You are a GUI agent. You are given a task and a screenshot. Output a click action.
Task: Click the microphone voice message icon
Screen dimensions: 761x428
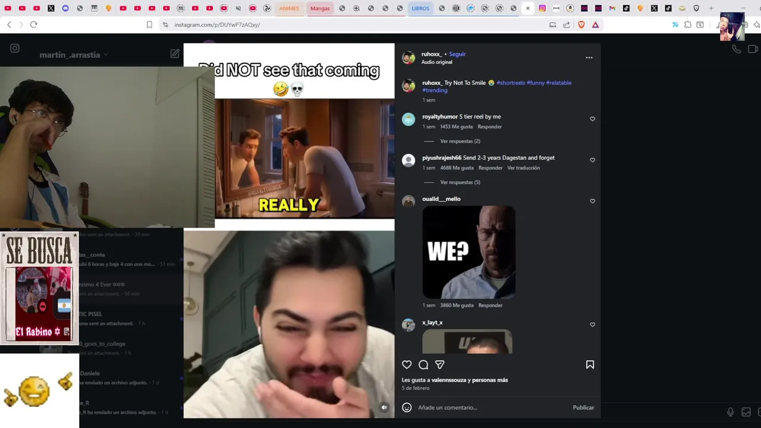pyautogui.click(x=730, y=412)
